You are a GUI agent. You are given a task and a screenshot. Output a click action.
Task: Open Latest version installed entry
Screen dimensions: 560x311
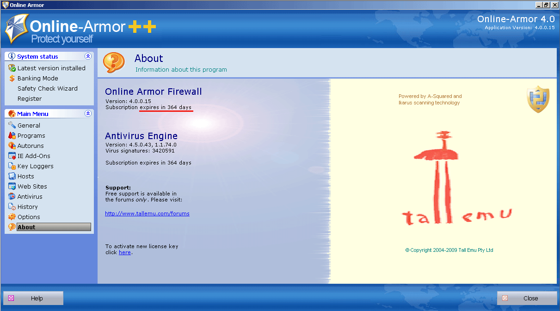pyautogui.click(x=51, y=68)
